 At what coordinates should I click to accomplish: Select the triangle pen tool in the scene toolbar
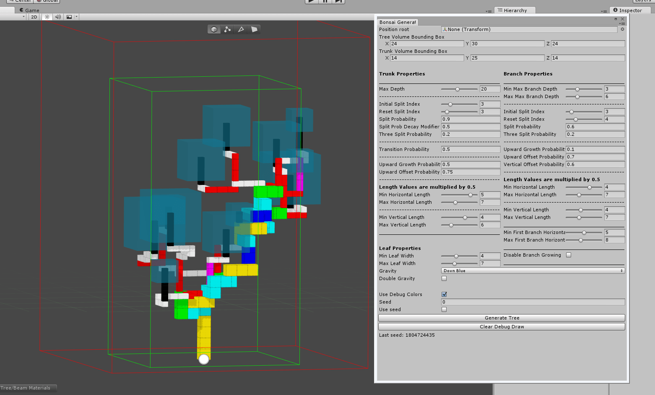241,29
